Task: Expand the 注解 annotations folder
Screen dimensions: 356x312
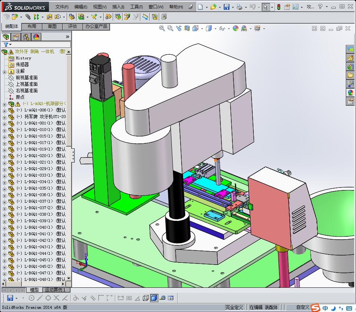Action: click(x=4, y=71)
